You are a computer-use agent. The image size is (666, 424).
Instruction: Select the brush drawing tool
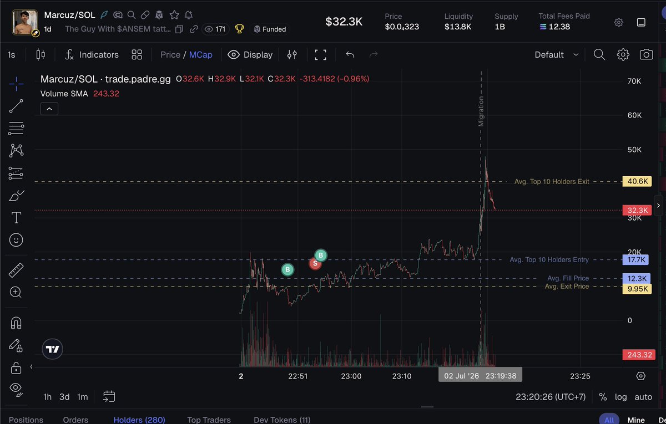tap(16, 195)
